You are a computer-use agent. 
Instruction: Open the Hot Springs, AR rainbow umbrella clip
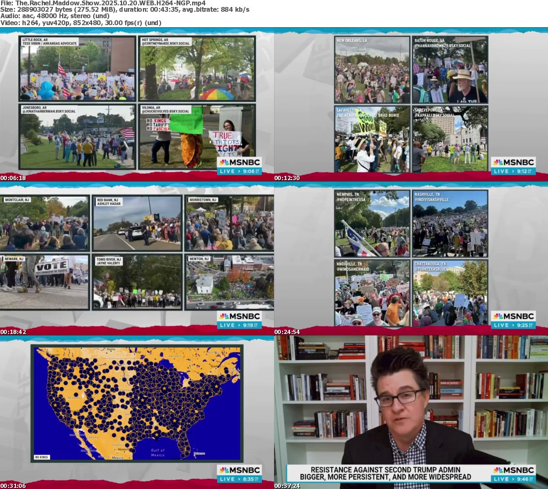197,68
